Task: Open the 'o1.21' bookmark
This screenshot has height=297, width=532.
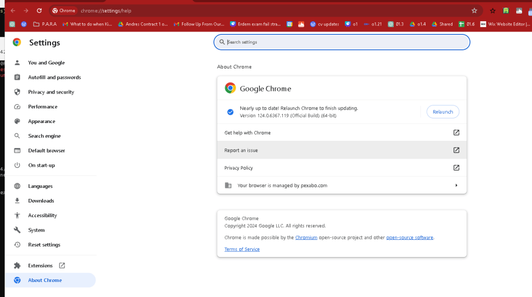Action: (x=373, y=24)
